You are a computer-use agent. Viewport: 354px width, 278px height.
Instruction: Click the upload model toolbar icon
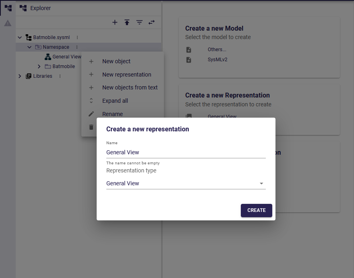[x=127, y=23]
